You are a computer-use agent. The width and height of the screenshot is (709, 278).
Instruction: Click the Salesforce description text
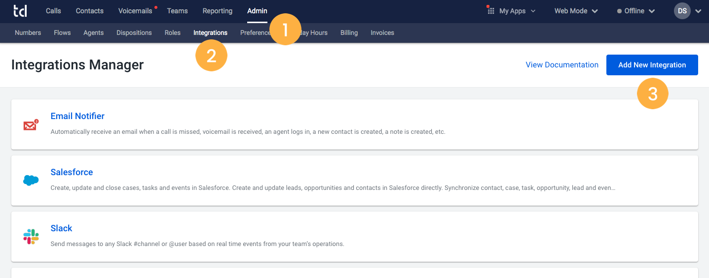333,188
